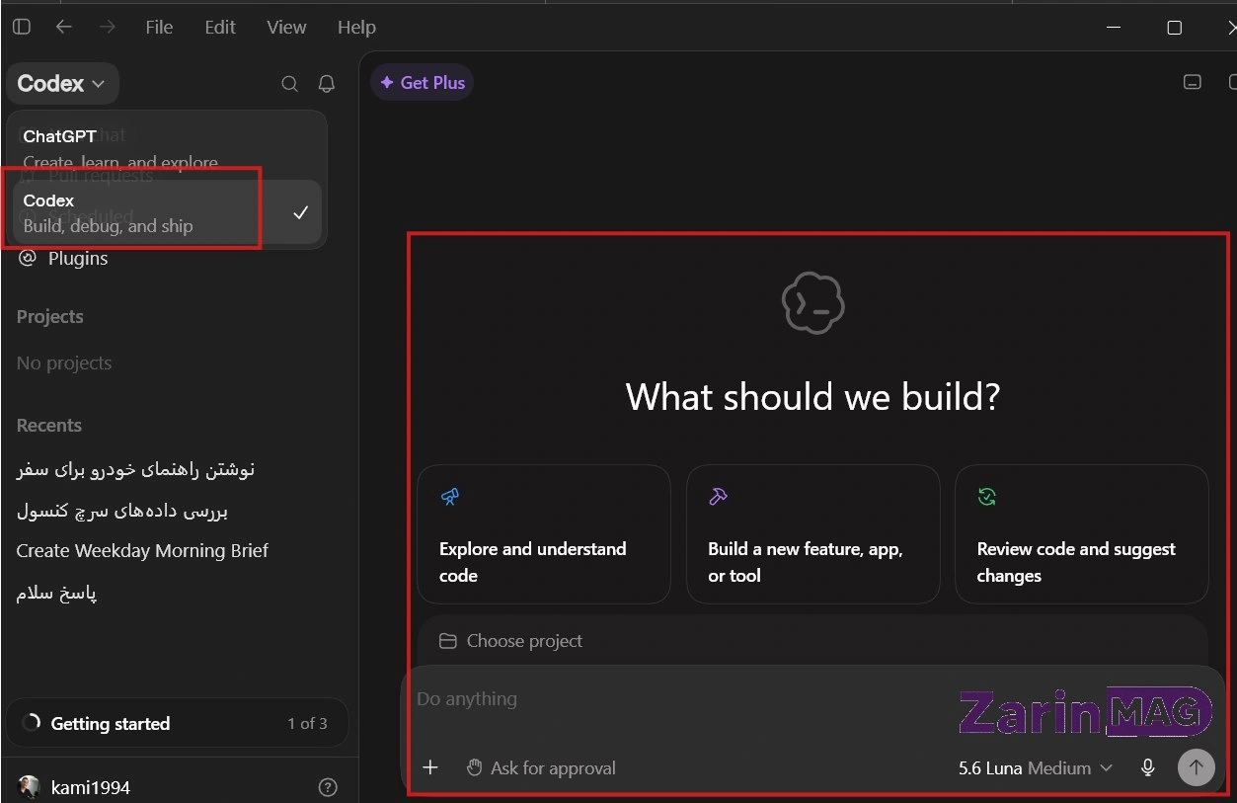
Task: Click the plus icon to add attachment
Action: pyautogui.click(x=430, y=767)
